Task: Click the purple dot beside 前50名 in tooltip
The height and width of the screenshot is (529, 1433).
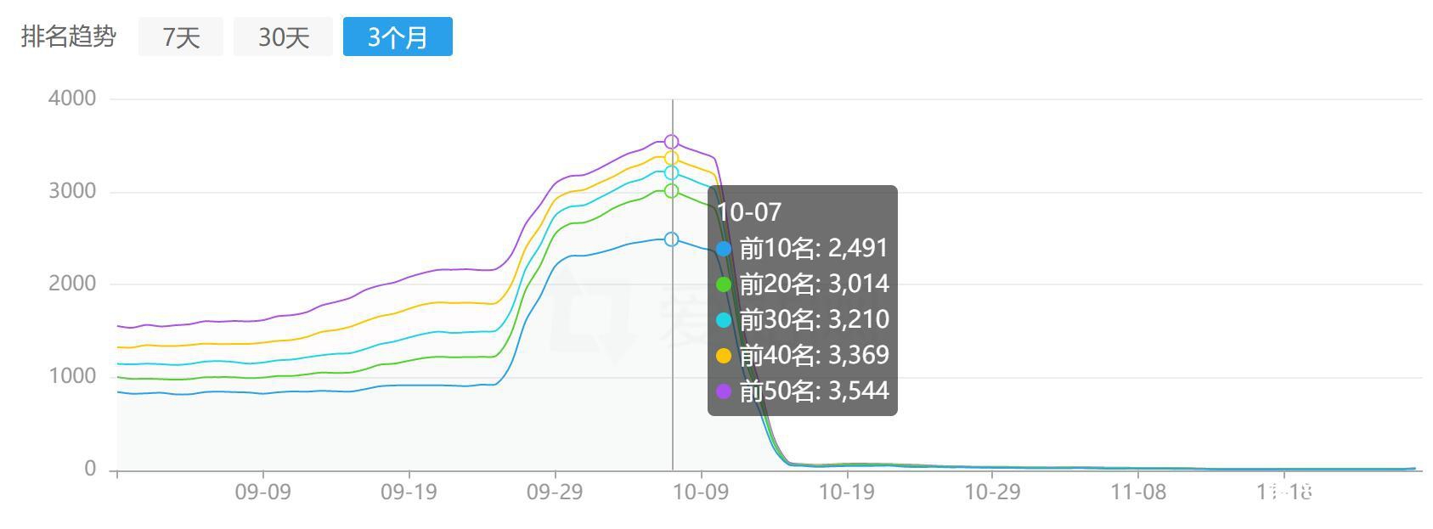Action: tap(724, 391)
